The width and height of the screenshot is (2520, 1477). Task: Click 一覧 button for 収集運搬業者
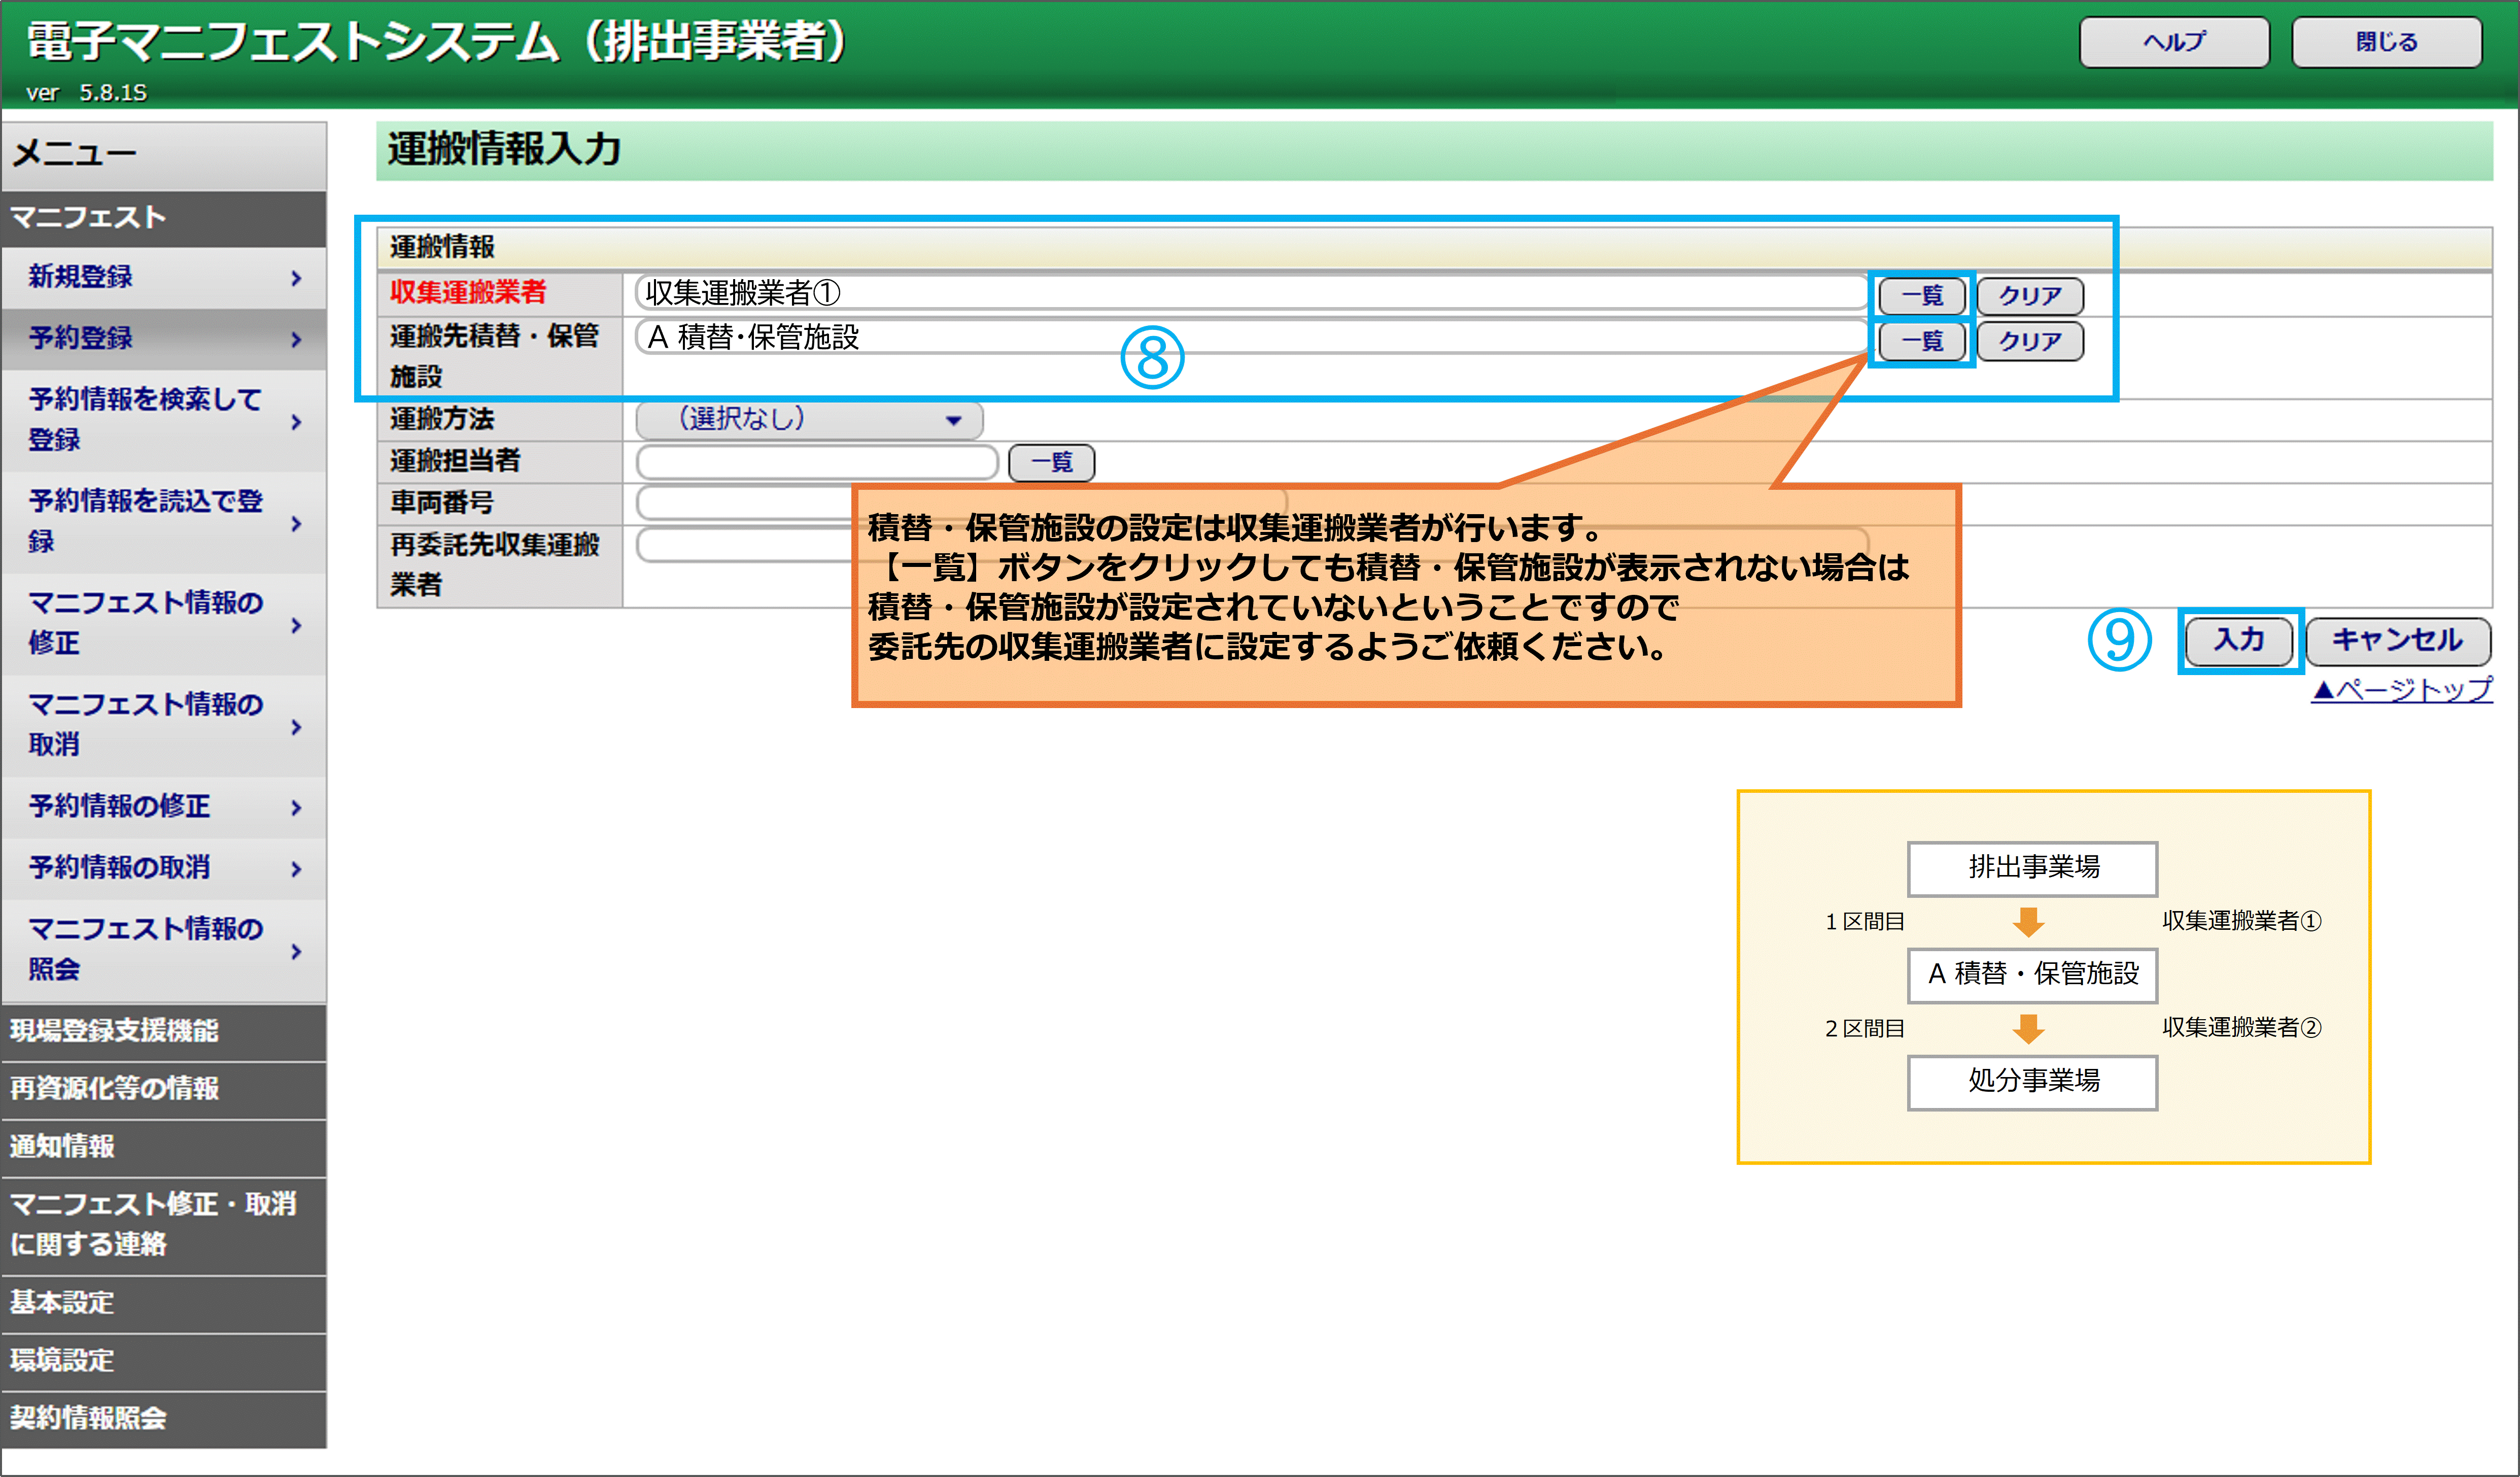click(1921, 296)
